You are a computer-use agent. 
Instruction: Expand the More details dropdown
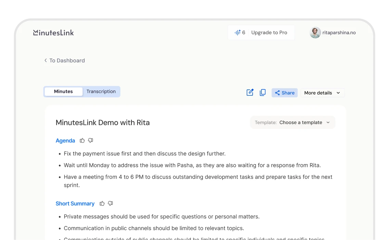pos(322,93)
